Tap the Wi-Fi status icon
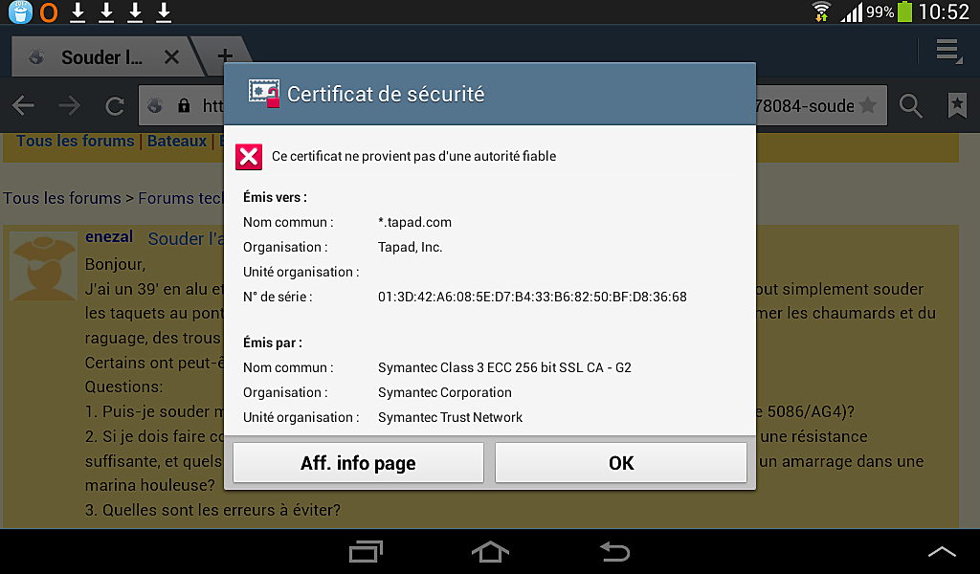This screenshot has width=980, height=574. pyautogui.click(x=821, y=11)
